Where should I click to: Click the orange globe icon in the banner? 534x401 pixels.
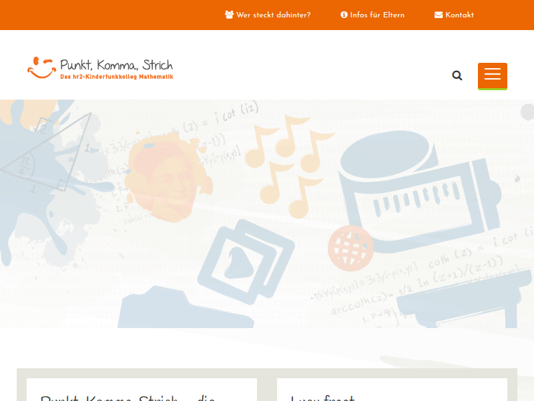click(350, 248)
